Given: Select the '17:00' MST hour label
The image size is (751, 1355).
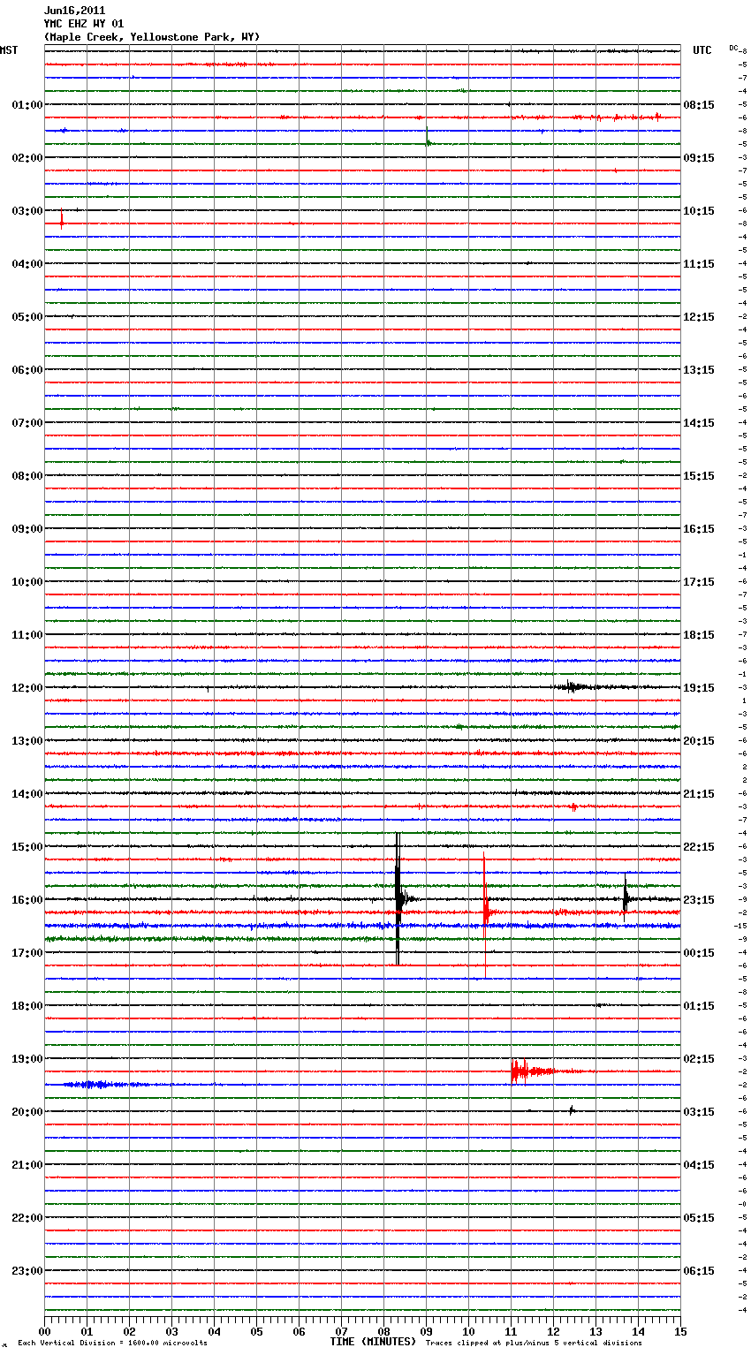Looking at the screenshot, I should [27, 953].
